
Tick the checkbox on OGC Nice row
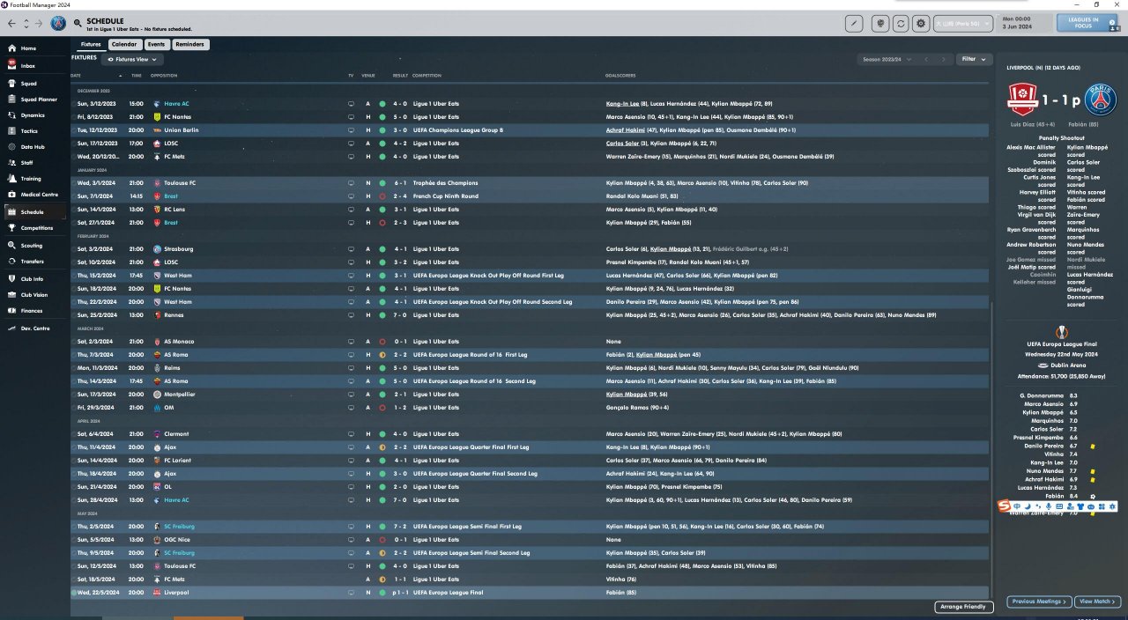click(x=74, y=540)
